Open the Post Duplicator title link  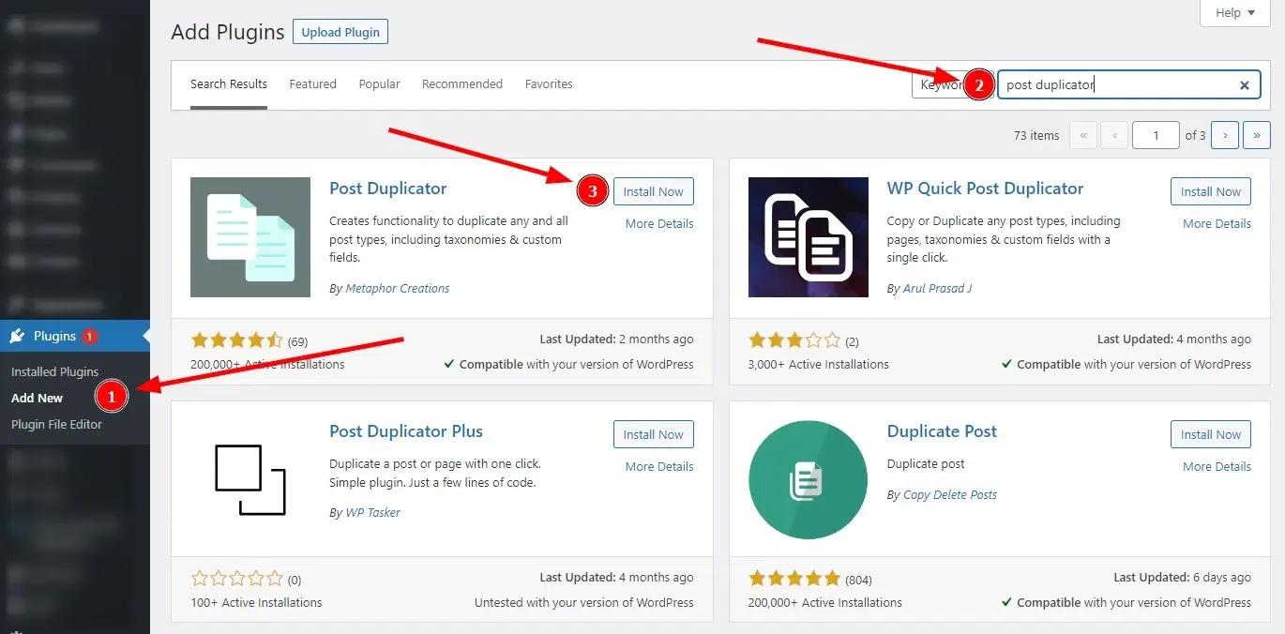click(x=388, y=189)
